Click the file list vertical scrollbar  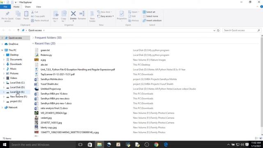click(262, 82)
